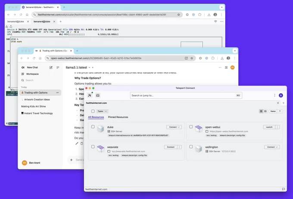Focus the Search field in Open WebUI sidebar
The height and width of the screenshot is (199, 293).
pos(40,80)
